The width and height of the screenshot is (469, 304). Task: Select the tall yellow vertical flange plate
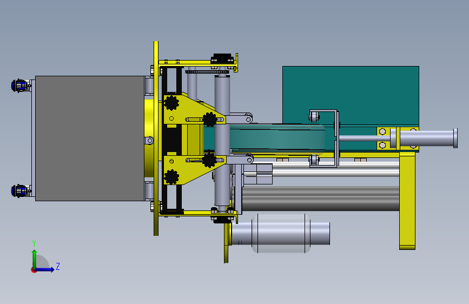pos(156,138)
